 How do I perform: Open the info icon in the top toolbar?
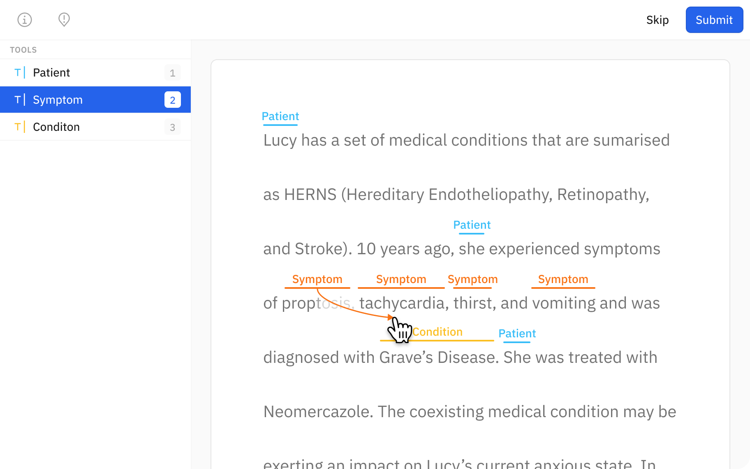24,19
